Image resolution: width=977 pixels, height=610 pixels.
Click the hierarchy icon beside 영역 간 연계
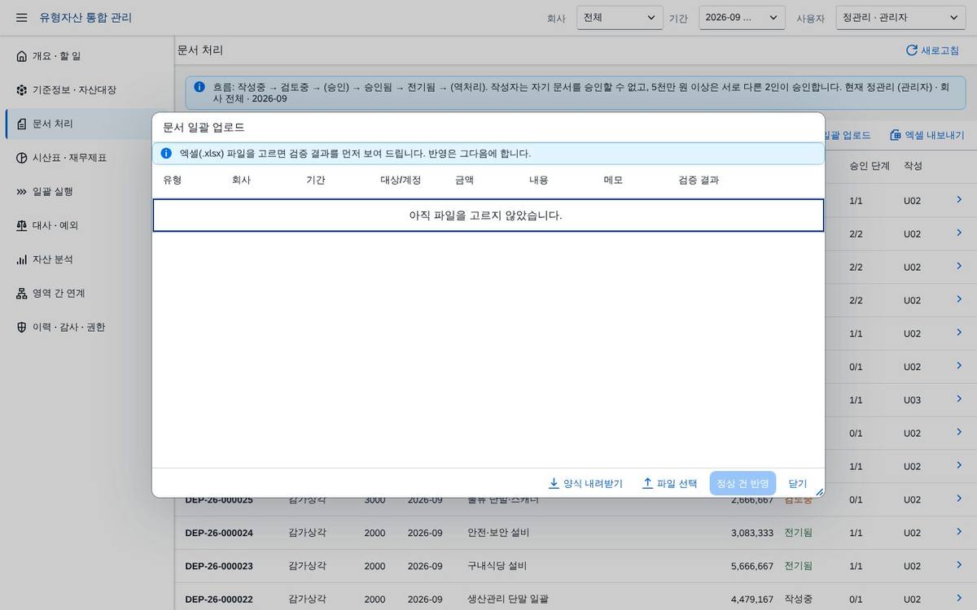22,293
